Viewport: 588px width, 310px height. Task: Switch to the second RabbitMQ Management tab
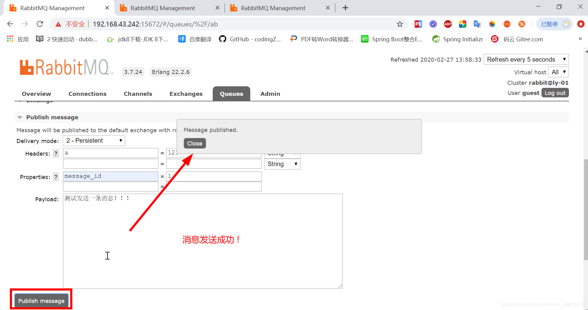click(163, 8)
